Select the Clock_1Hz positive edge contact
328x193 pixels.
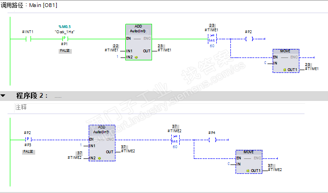pos(65,39)
